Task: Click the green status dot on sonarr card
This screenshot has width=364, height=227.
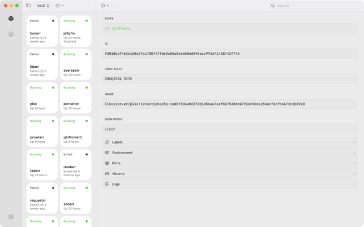Action: (x=87, y=188)
